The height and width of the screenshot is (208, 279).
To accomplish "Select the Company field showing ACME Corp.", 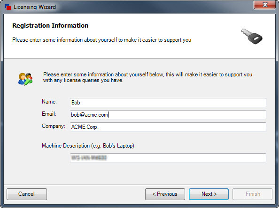I will pyautogui.click(x=168, y=127).
